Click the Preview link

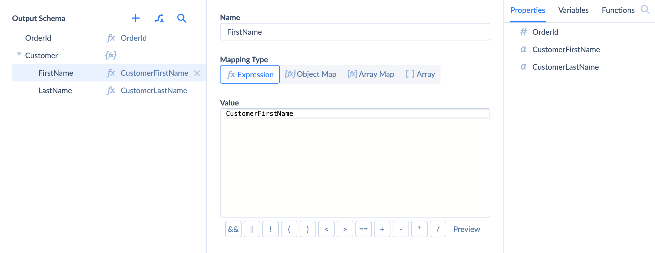pos(466,229)
